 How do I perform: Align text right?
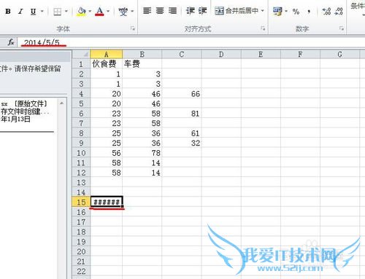pos(172,11)
